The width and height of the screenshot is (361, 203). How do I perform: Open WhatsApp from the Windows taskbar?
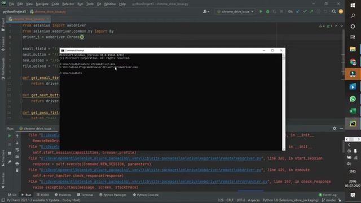[x=353, y=99]
